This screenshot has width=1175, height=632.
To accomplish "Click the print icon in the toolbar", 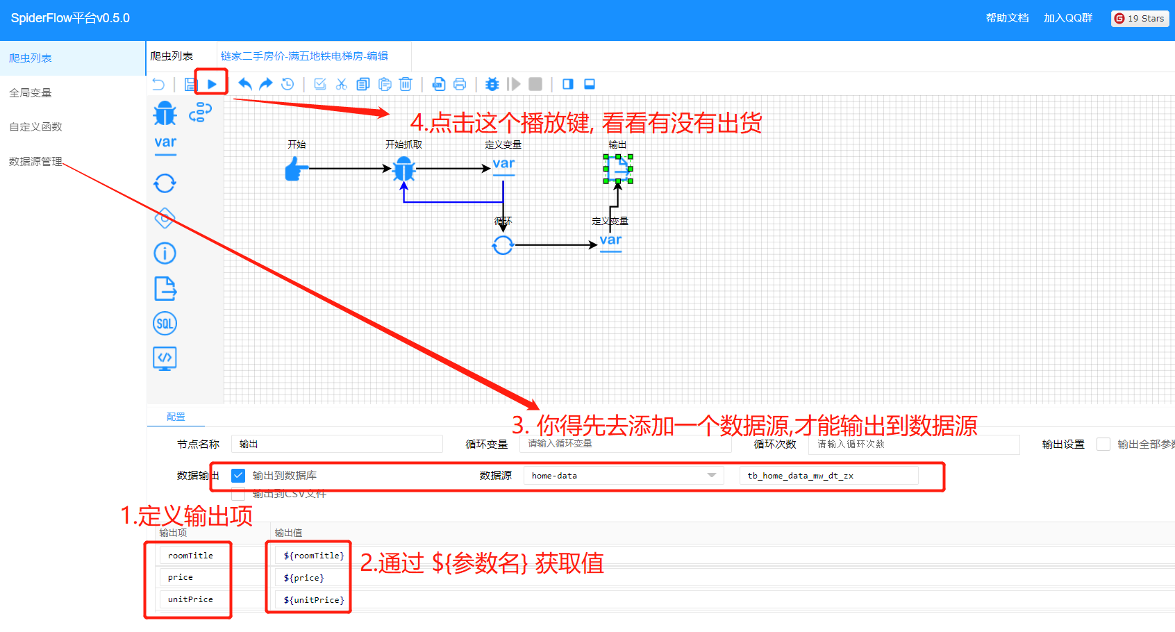I will point(460,83).
